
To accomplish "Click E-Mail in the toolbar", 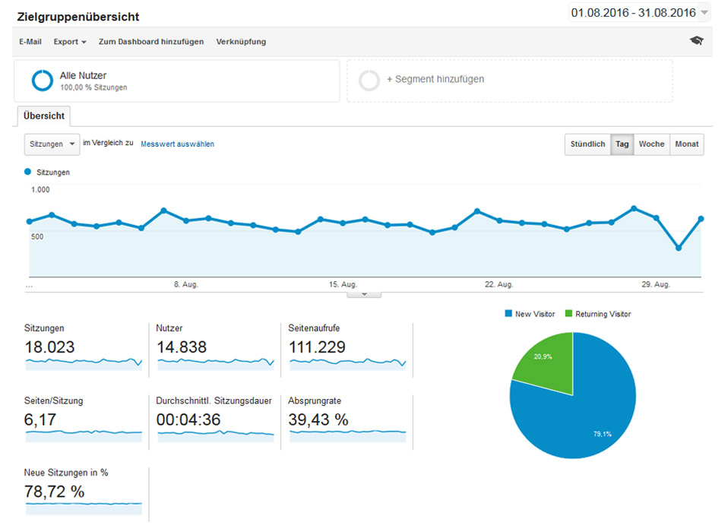I will coord(30,42).
